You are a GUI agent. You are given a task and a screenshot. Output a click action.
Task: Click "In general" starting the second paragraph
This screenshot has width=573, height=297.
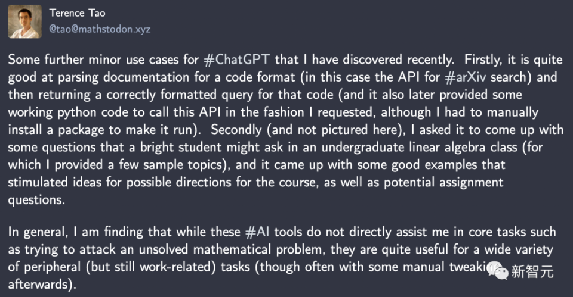point(35,232)
